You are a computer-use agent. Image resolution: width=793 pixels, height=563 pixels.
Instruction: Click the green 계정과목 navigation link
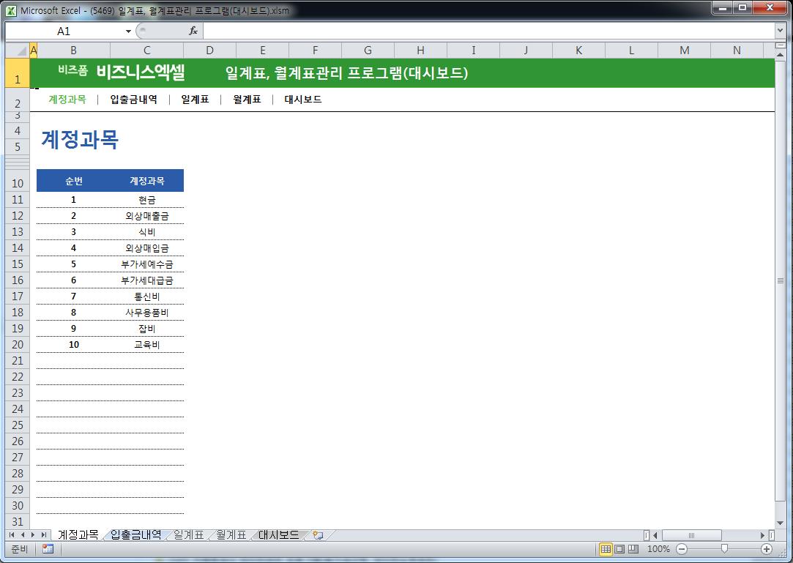pyautogui.click(x=67, y=100)
